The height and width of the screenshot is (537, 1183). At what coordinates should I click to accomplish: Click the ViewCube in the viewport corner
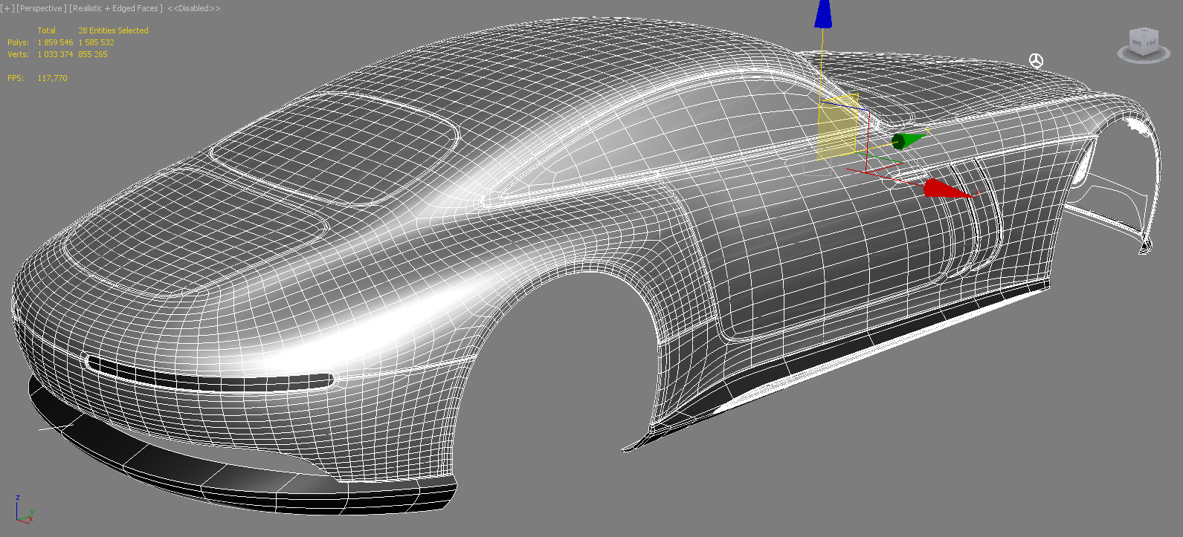point(1143,41)
